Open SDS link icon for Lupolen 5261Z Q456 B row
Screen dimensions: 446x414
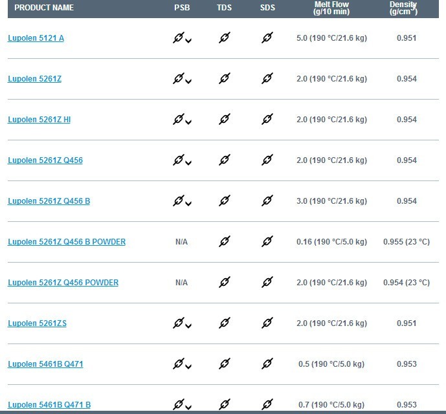pos(267,201)
